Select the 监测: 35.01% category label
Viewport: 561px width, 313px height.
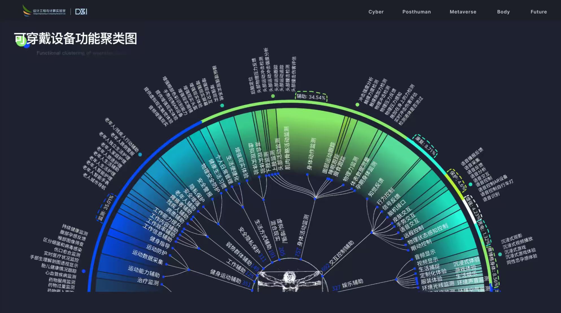click(x=105, y=208)
